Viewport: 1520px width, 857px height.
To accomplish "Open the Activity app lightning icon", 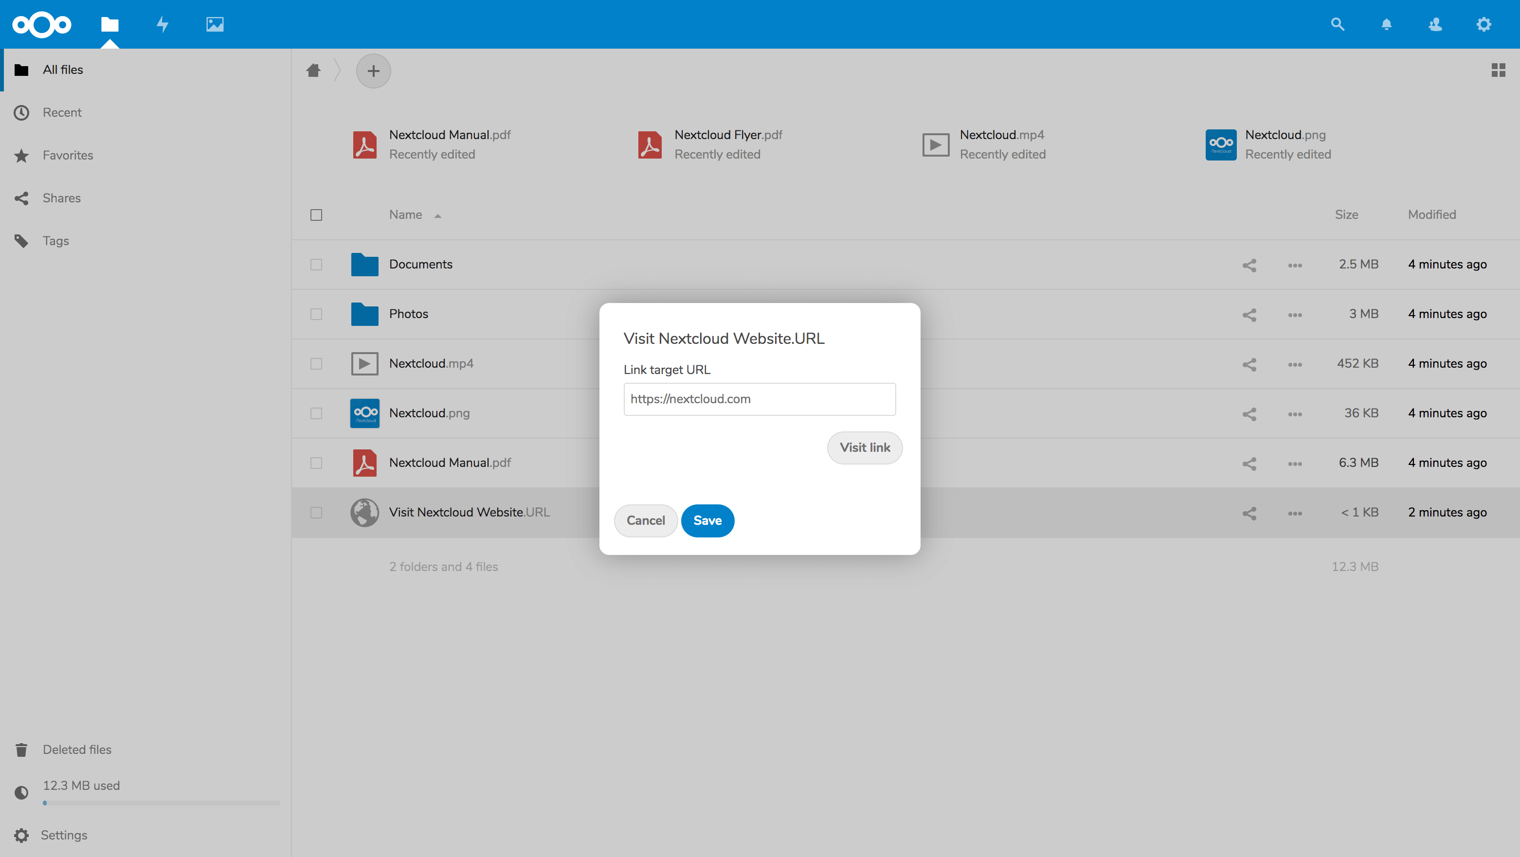I will [x=163, y=24].
